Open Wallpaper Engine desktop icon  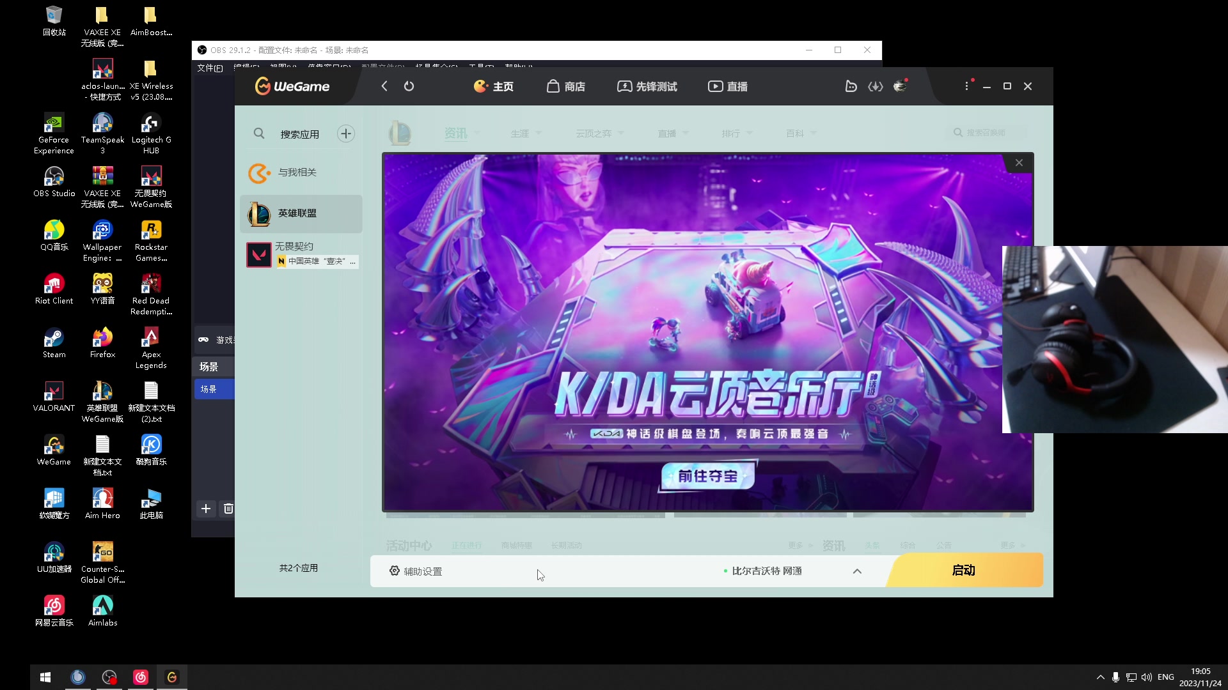point(102,241)
